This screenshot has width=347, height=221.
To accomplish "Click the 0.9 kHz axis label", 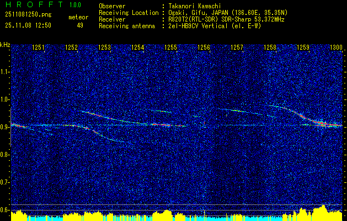I will tap(5, 127).
